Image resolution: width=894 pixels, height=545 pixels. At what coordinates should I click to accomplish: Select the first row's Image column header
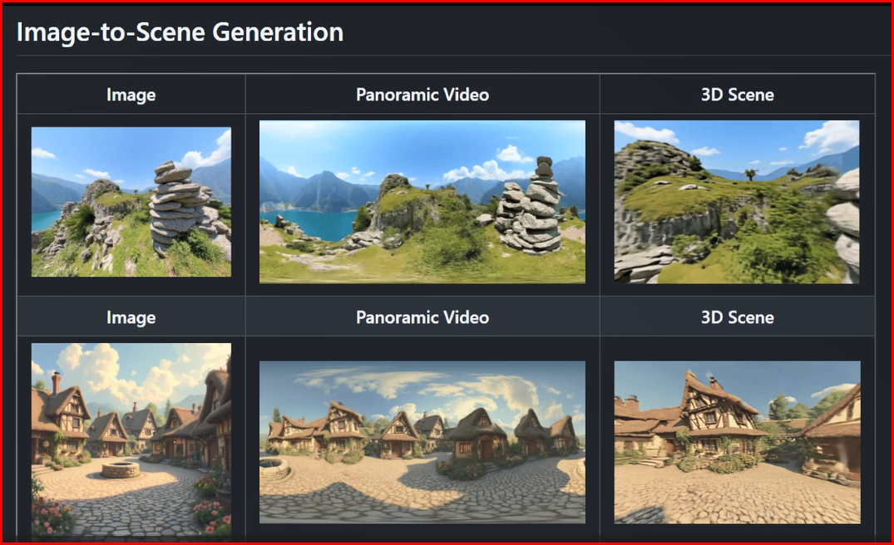click(x=131, y=95)
